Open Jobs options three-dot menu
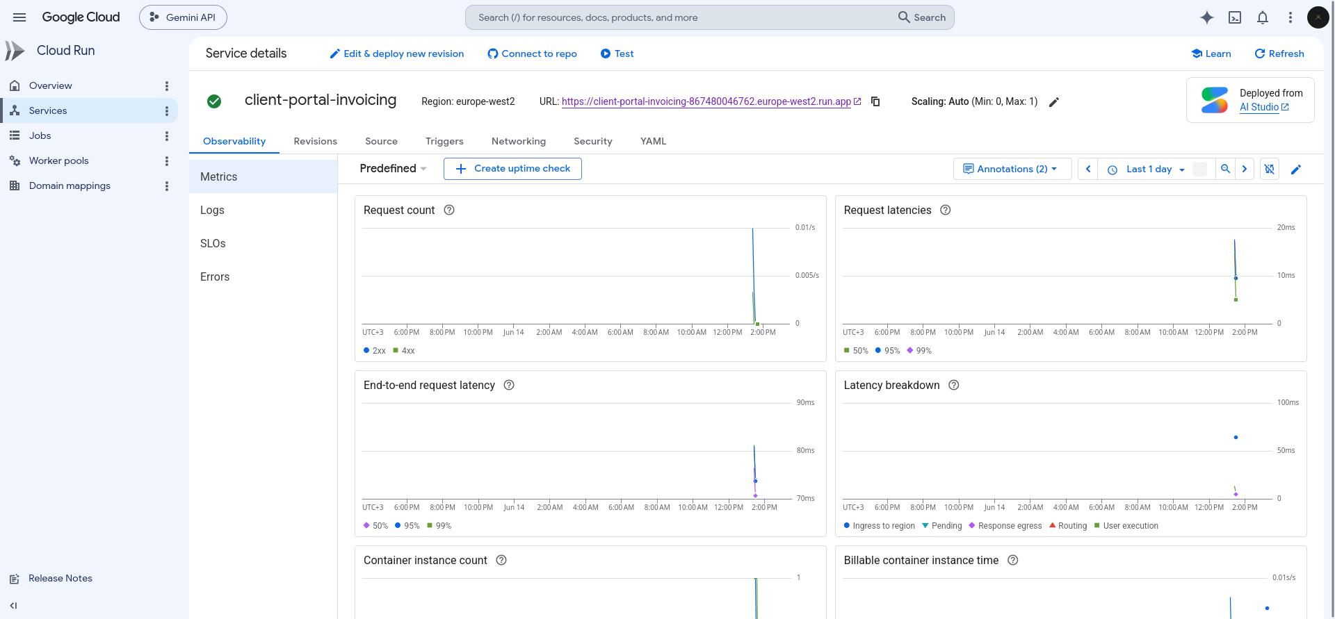1335x619 pixels. point(167,136)
